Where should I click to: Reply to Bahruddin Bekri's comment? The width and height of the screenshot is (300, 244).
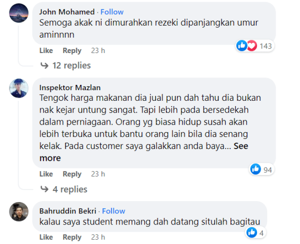click(x=72, y=237)
